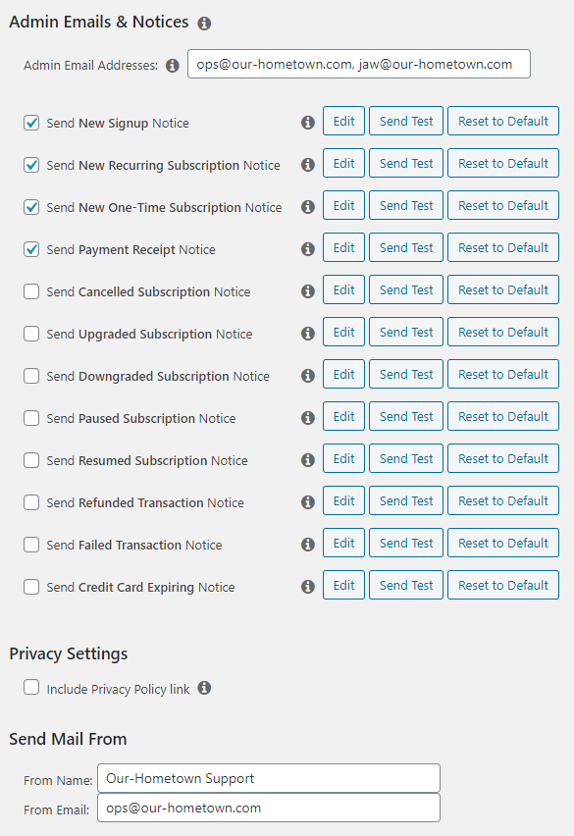Reset Downgraded Subscription Notice to Default
The height and width of the screenshot is (836, 574).
[x=503, y=374]
